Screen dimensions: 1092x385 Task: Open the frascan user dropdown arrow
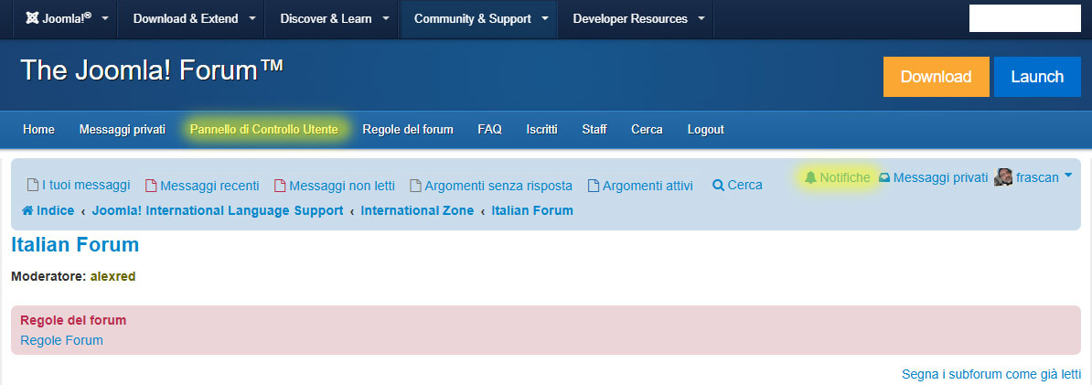pos(1067,176)
